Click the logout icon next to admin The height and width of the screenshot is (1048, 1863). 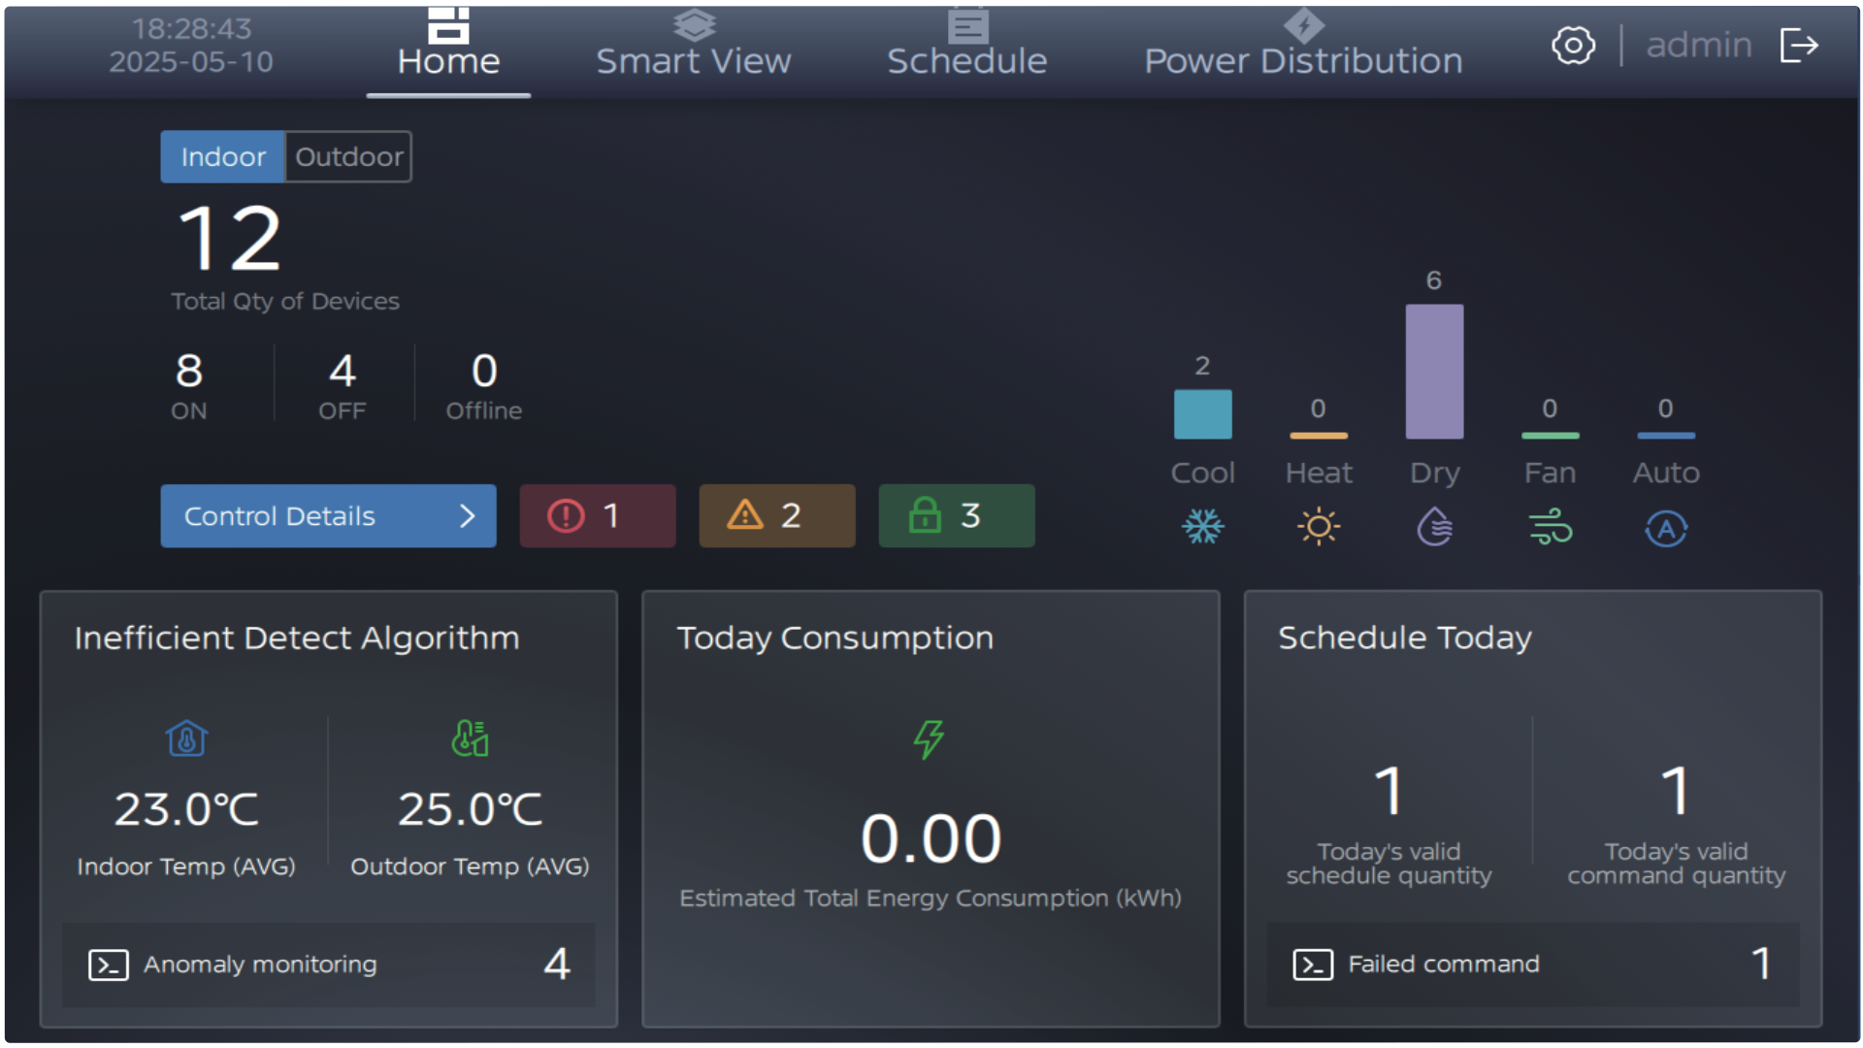click(1798, 45)
